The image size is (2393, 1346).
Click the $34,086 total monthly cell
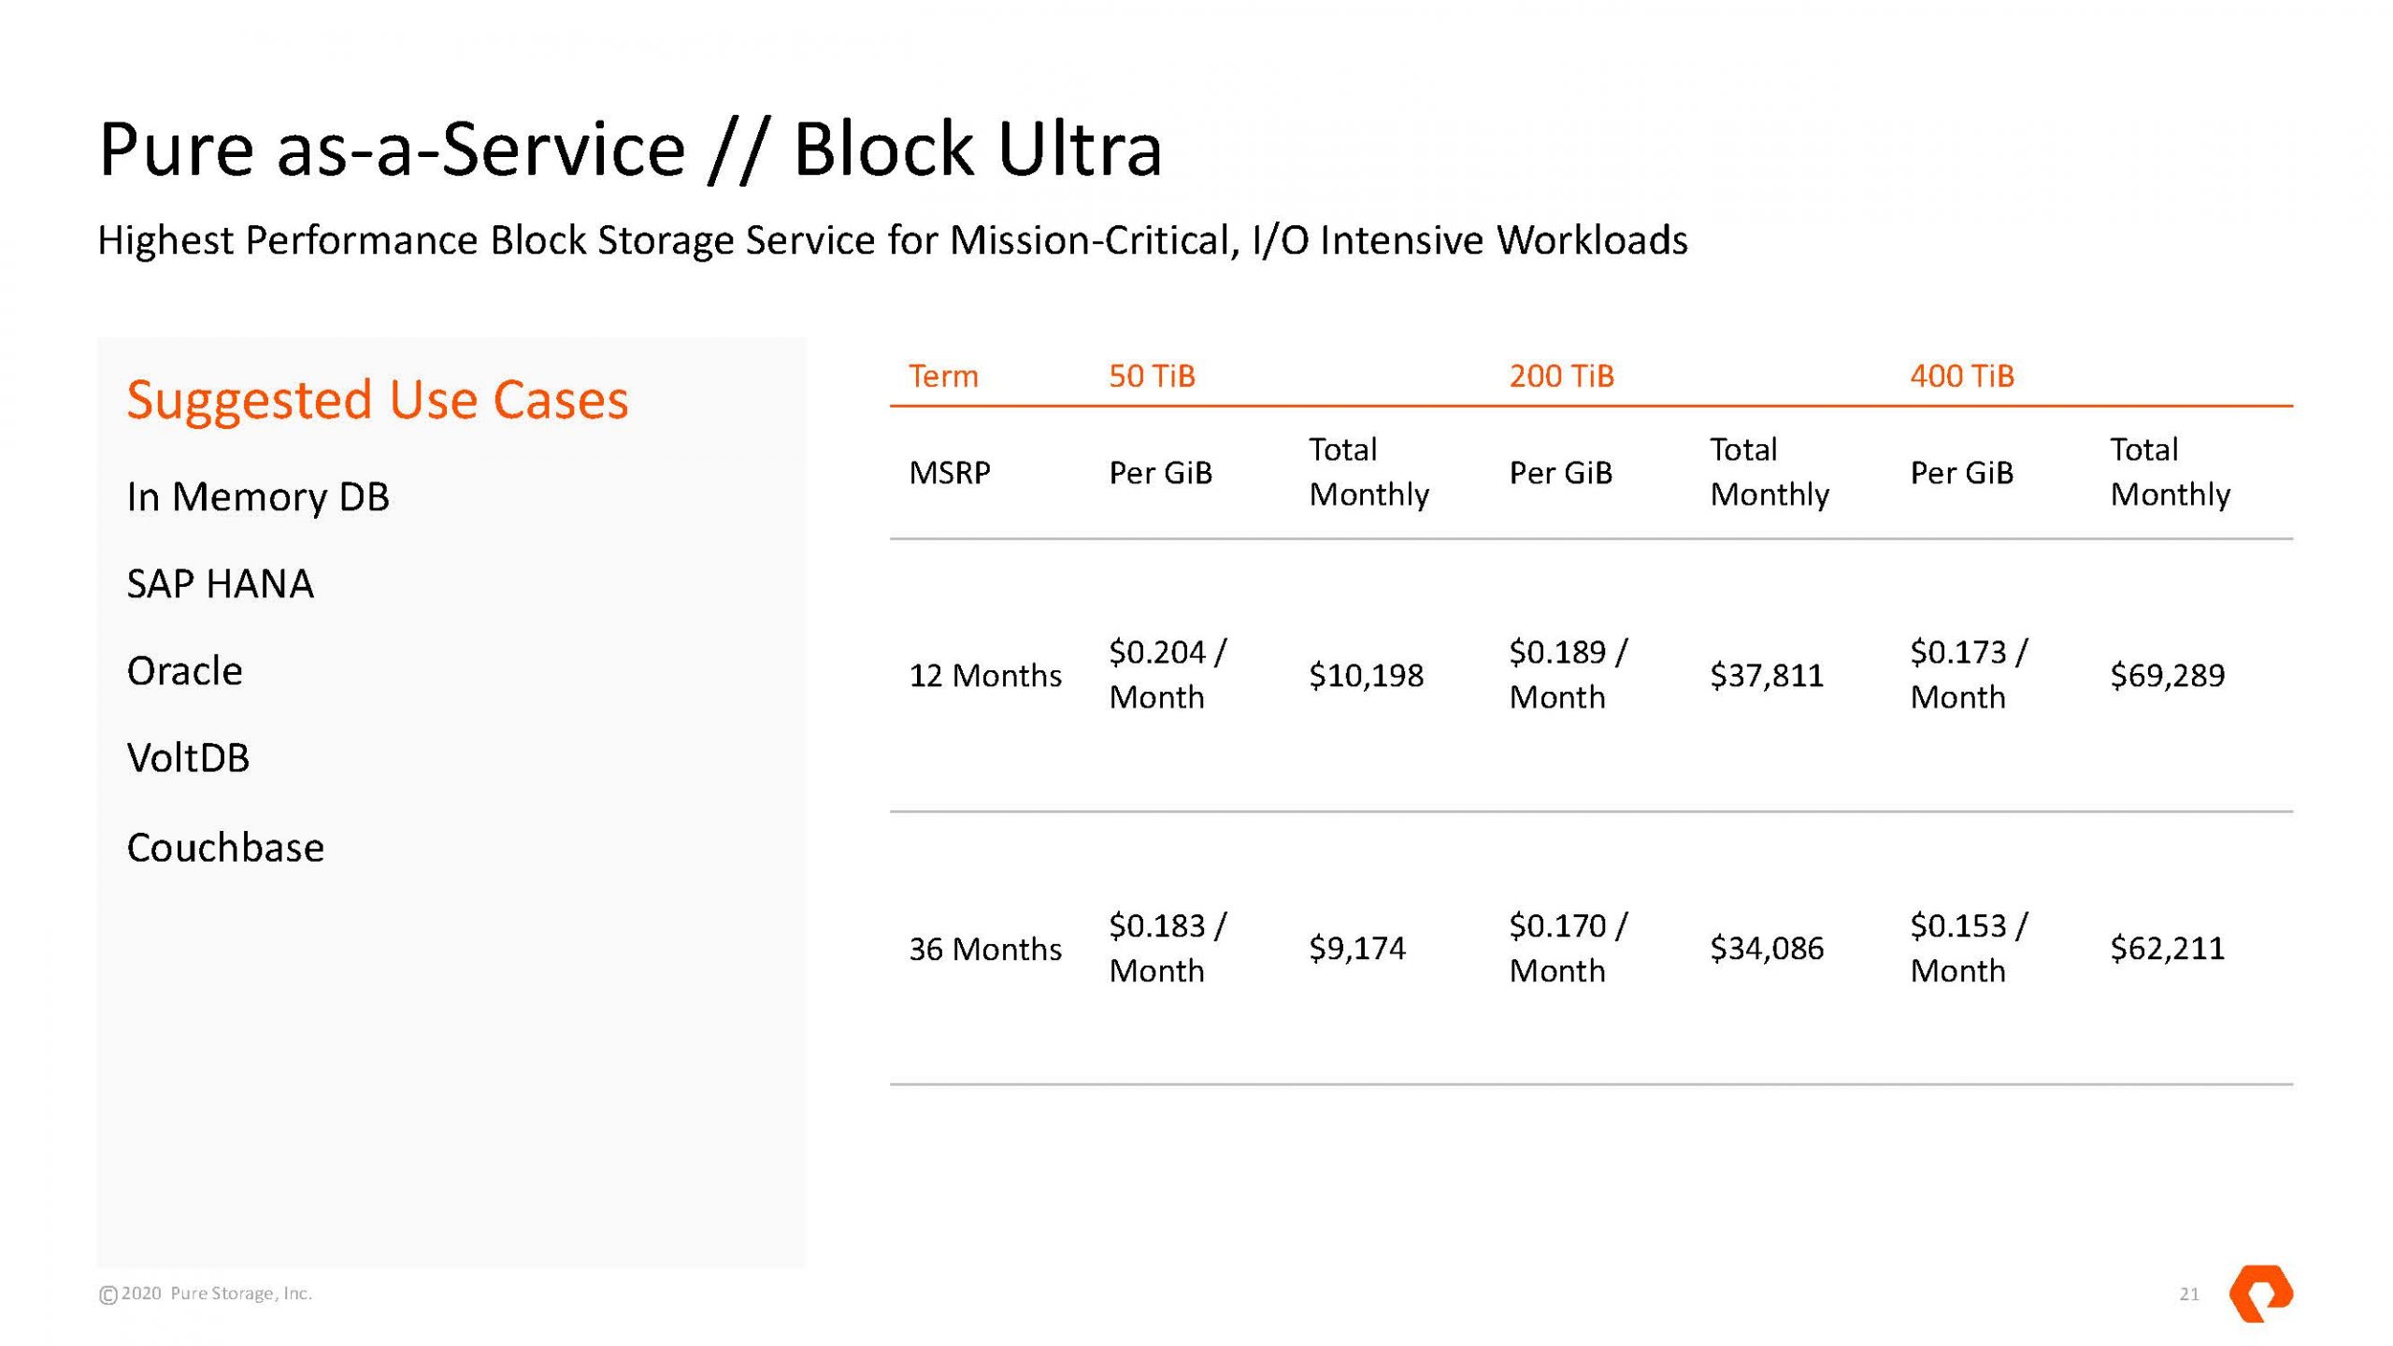[x=1766, y=949]
